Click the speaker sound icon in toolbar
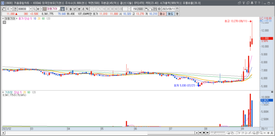Image resolution: width=275 pixels, height=136 pixels. pos(38,9)
